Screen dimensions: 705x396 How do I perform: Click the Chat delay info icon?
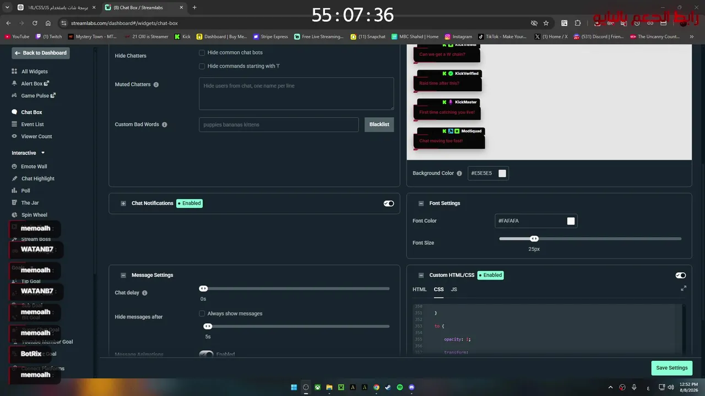145,293
